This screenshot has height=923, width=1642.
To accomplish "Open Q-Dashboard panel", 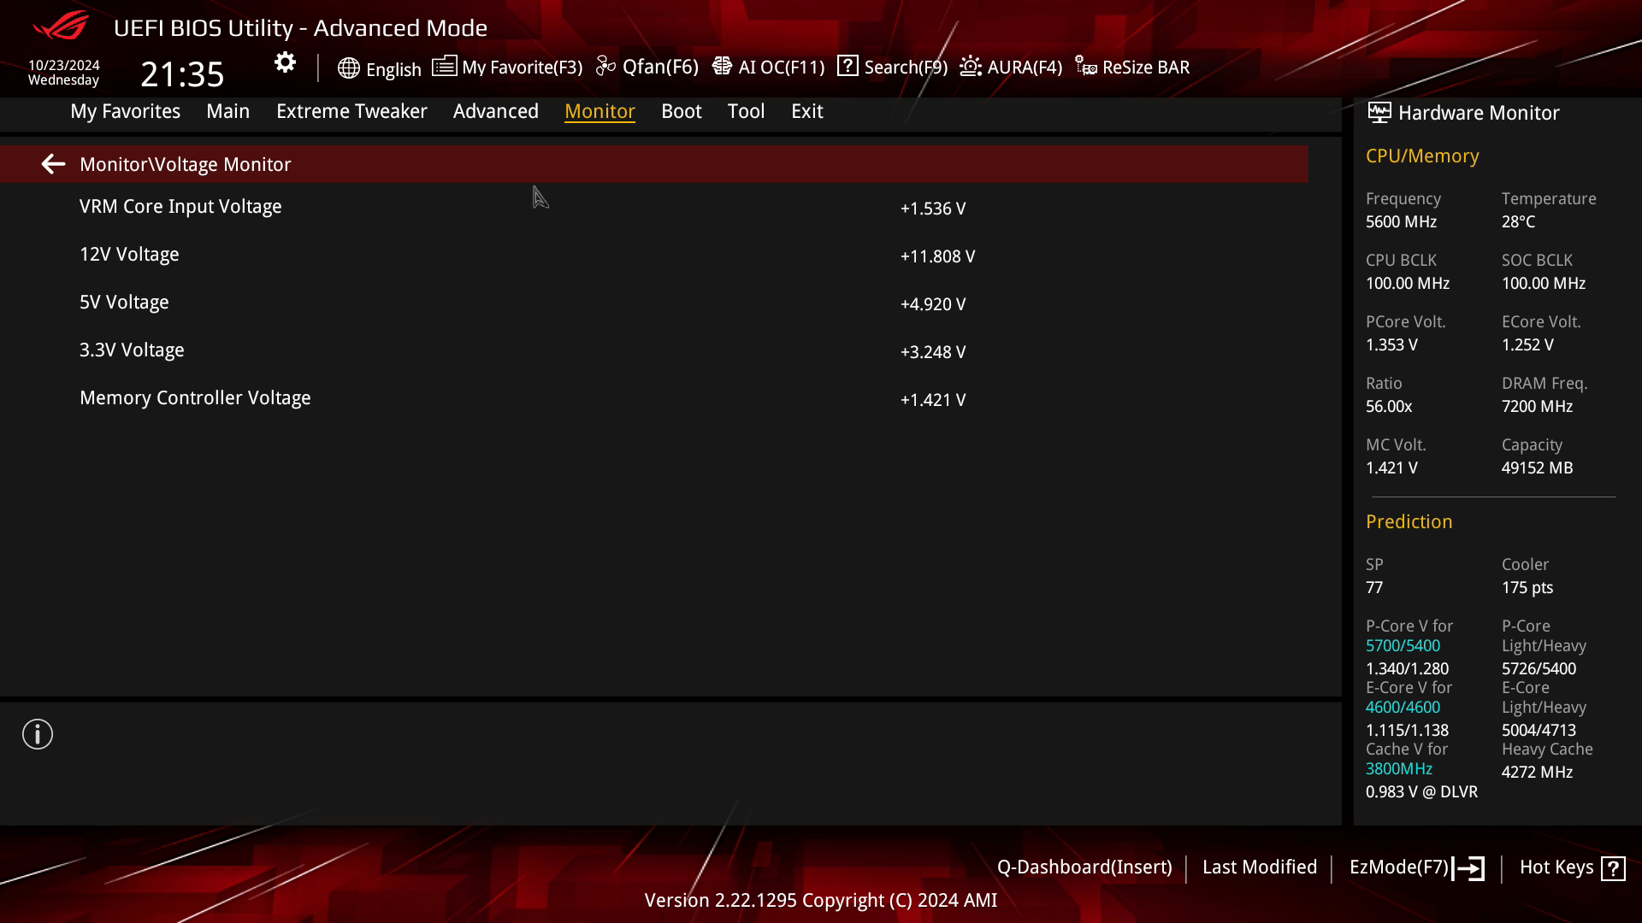I will coord(1084,867).
